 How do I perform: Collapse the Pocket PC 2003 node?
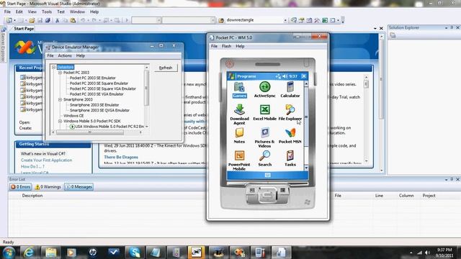click(60, 73)
